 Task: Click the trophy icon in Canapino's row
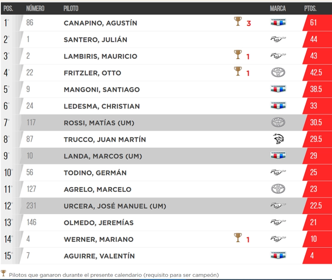pos(238,21)
